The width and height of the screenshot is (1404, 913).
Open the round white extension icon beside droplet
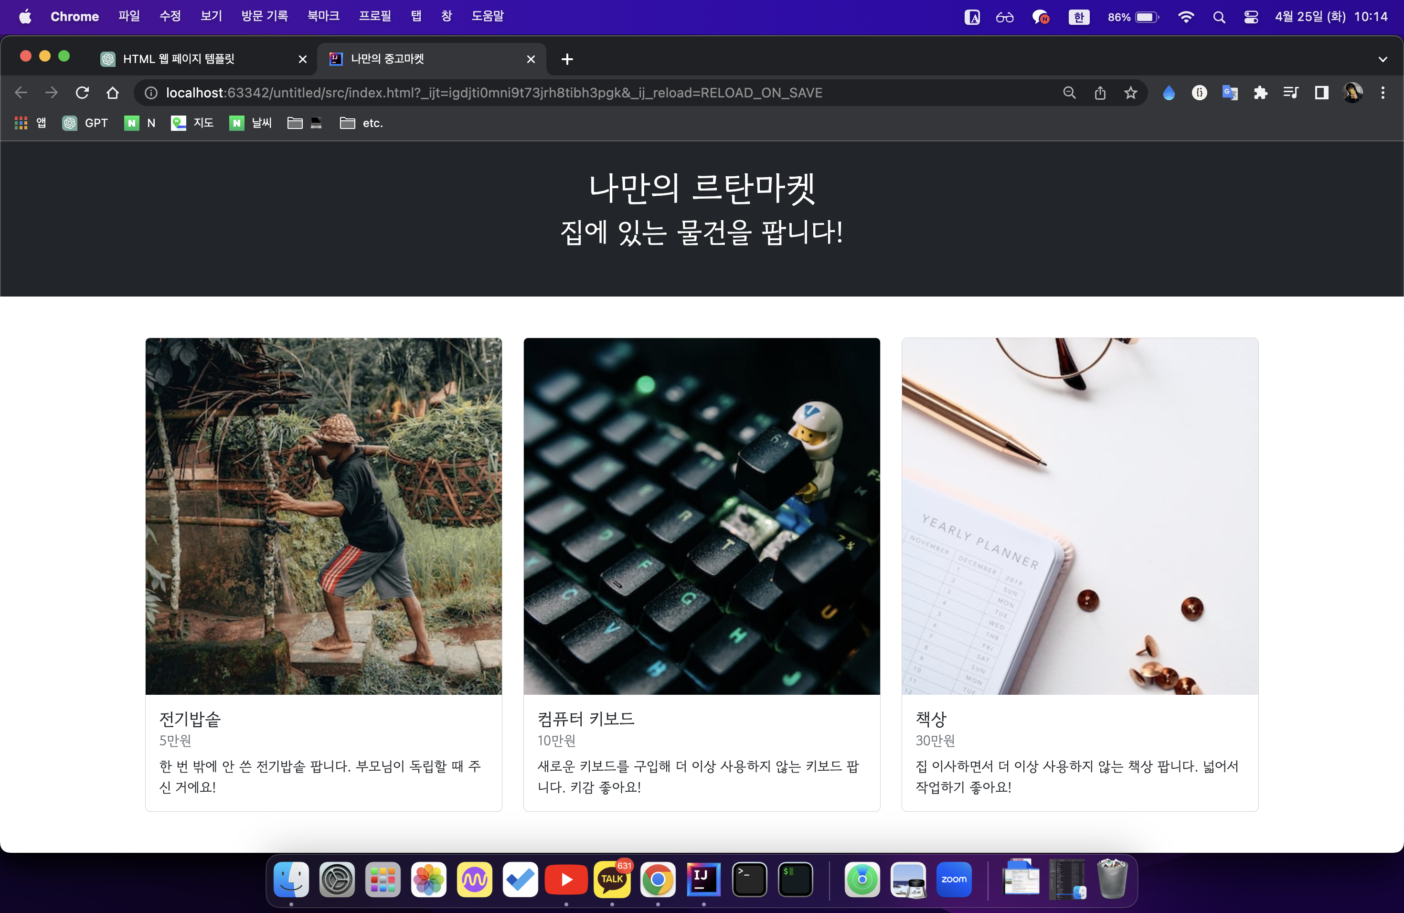(1199, 93)
